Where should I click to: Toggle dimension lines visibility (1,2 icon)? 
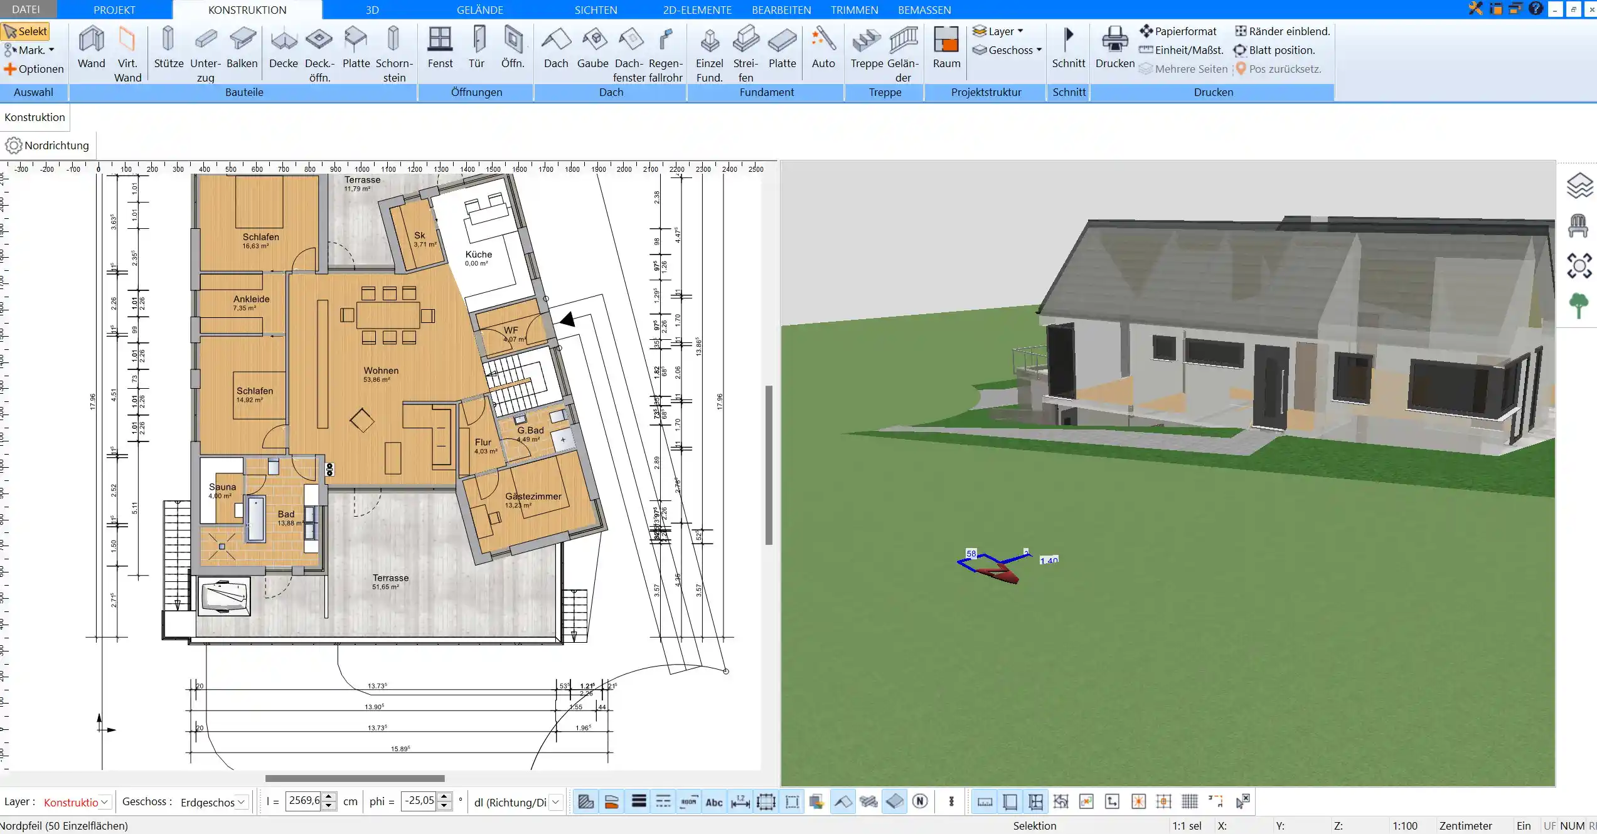click(740, 802)
